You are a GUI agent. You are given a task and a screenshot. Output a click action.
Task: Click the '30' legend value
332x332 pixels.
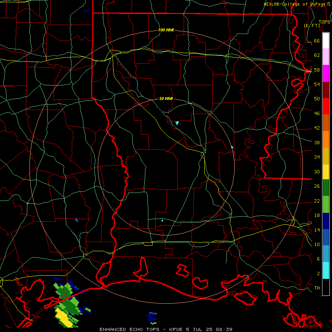coord(317,172)
